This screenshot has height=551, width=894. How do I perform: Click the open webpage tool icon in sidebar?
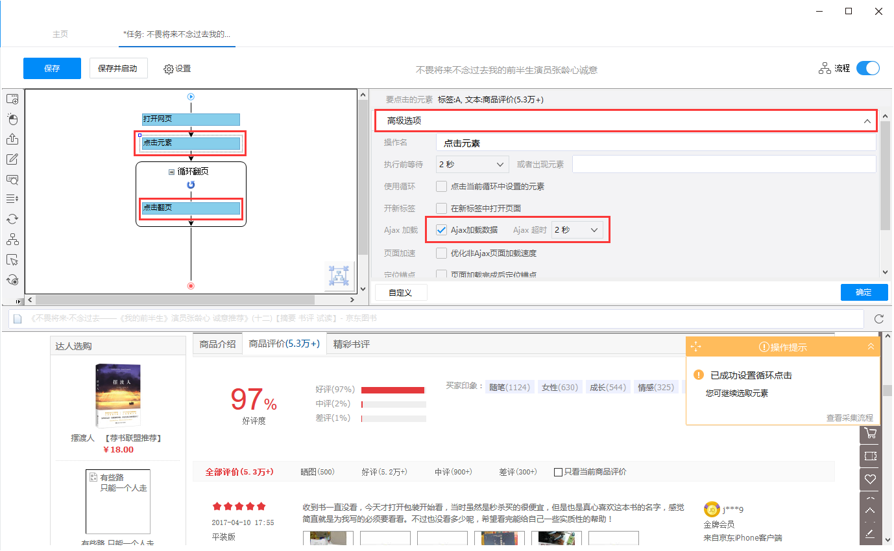(12, 99)
